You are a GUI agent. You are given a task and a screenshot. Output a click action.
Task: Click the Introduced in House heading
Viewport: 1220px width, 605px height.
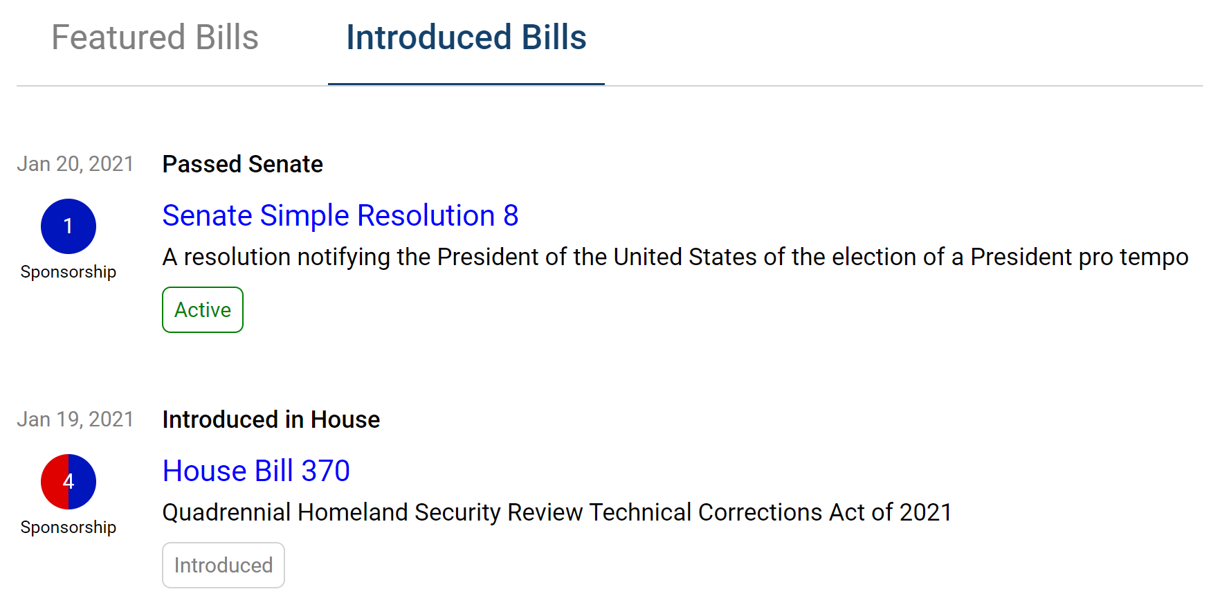click(271, 419)
